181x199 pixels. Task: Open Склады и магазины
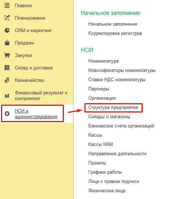pos(109,117)
